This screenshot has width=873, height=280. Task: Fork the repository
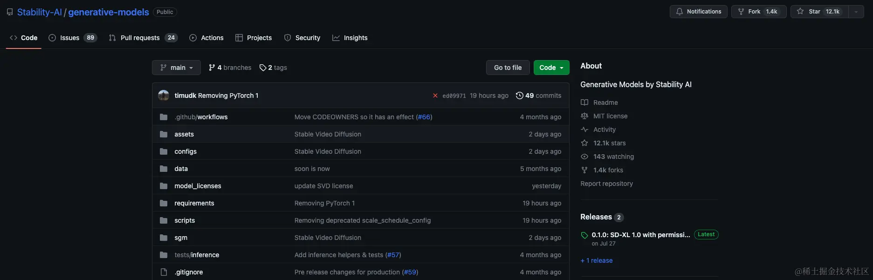pyautogui.click(x=758, y=12)
